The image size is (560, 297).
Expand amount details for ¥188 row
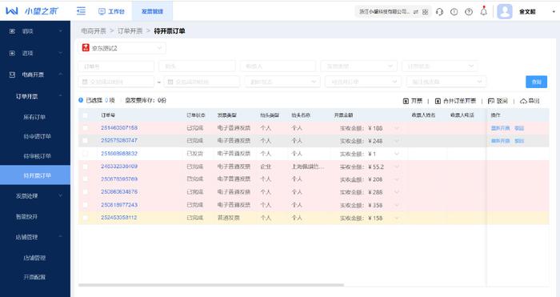[x=397, y=128]
